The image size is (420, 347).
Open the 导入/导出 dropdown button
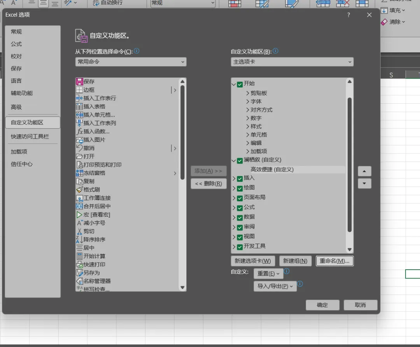pos(275,286)
